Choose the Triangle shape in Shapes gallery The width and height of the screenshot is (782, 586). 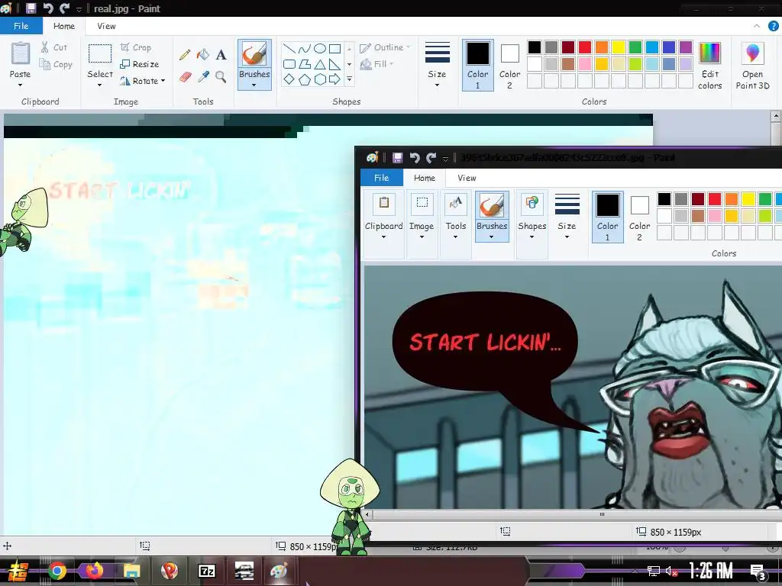click(x=320, y=64)
